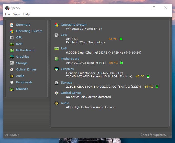Viewport: 175px width, 143px height.
Task: Open the Optical Drives heading link in summary
Action: click(x=71, y=93)
